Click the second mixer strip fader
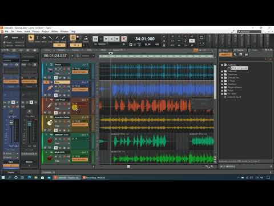Viewport: 274px width, 206px height. pyautogui.click(x=30, y=124)
